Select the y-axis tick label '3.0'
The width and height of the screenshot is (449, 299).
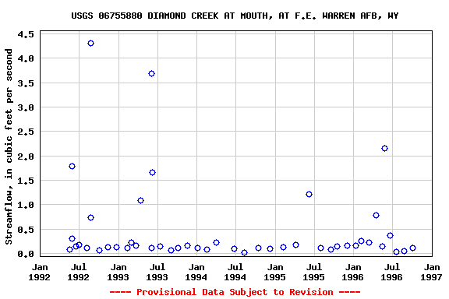click(x=26, y=107)
